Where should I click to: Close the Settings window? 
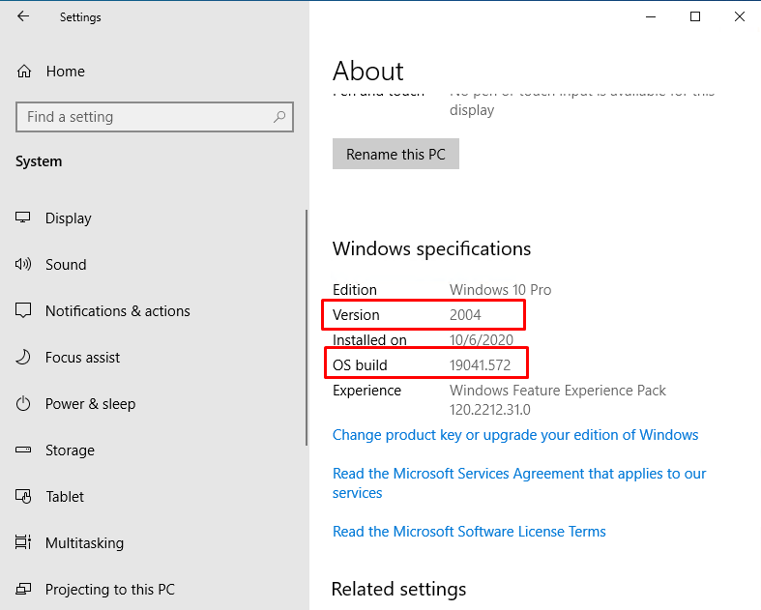(739, 16)
